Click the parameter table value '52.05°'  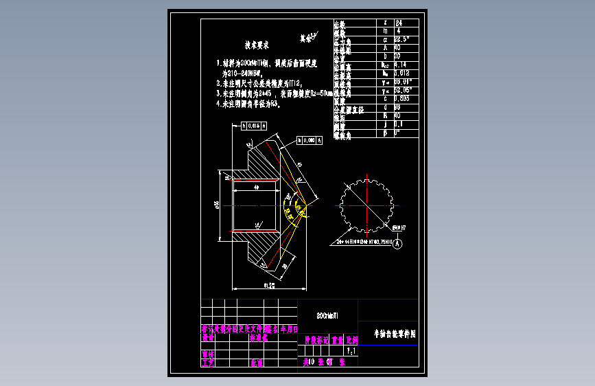(403, 90)
